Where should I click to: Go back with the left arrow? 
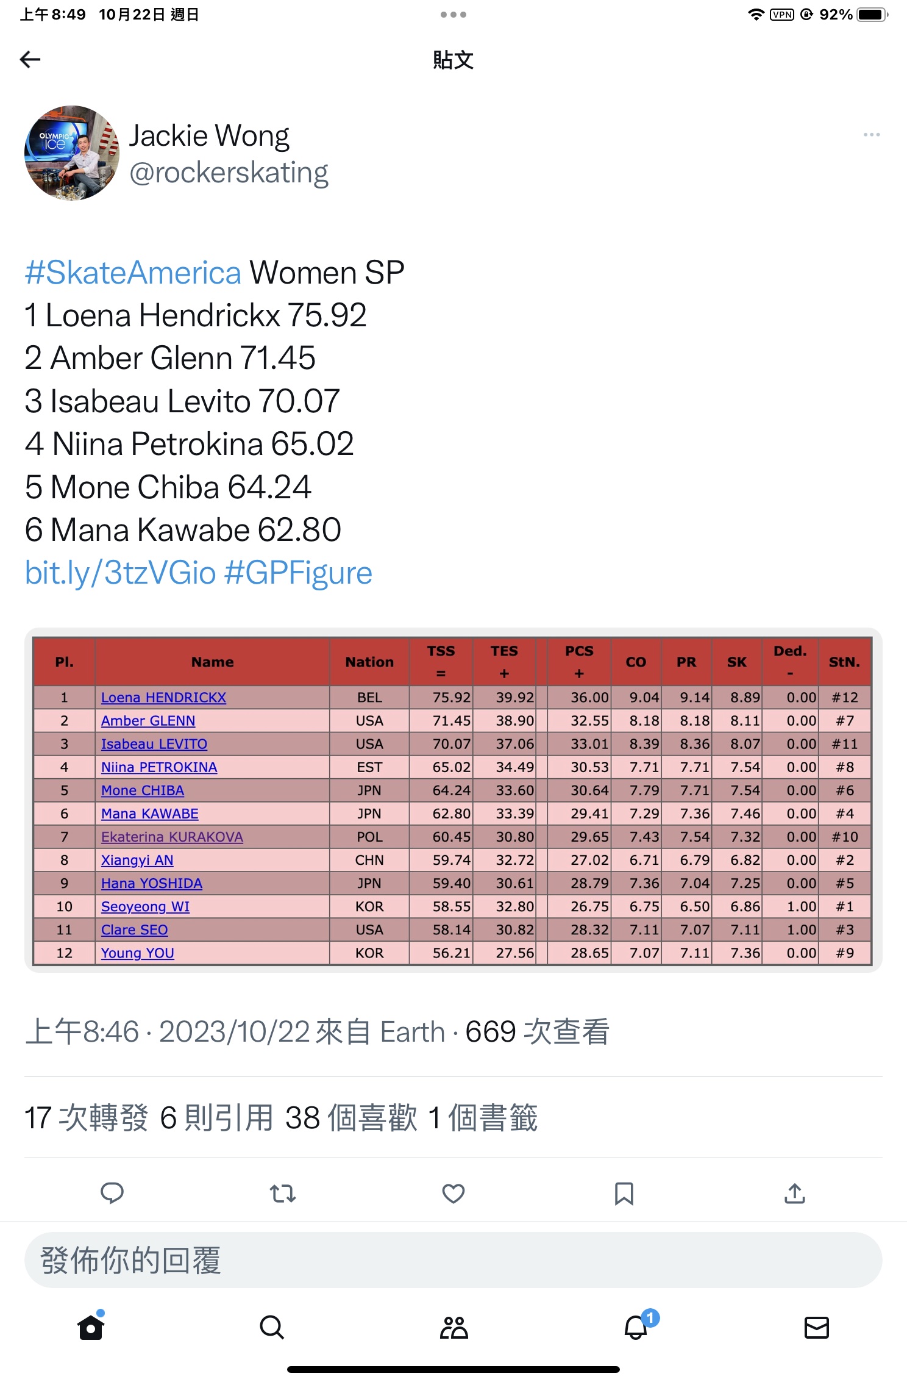coord(30,59)
